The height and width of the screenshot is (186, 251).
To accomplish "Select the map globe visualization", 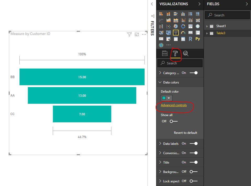I will pyautogui.click(x=198, y=26).
